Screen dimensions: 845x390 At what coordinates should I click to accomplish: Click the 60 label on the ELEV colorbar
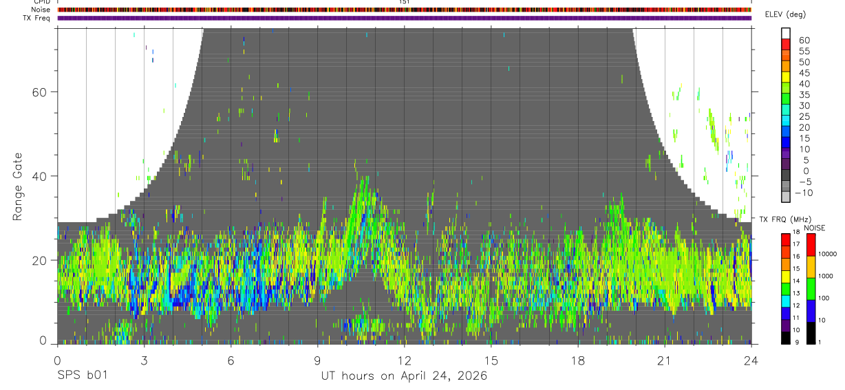pos(804,41)
